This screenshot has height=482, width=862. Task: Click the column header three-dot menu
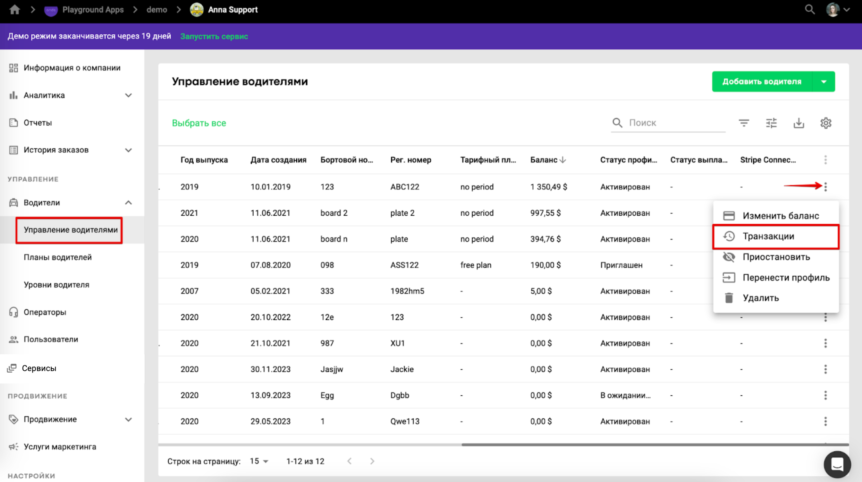click(x=825, y=160)
